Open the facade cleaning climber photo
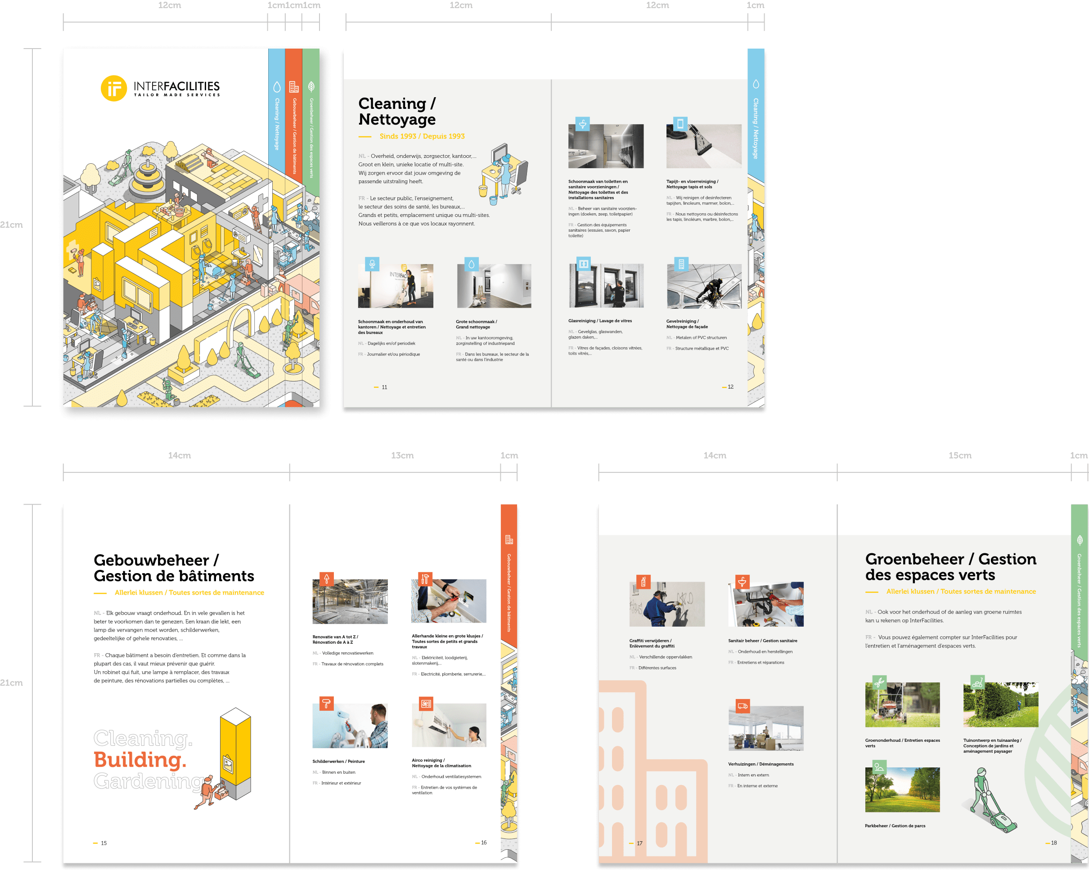Viewport: 1089px width, 870px height. [x=704, y=286]
